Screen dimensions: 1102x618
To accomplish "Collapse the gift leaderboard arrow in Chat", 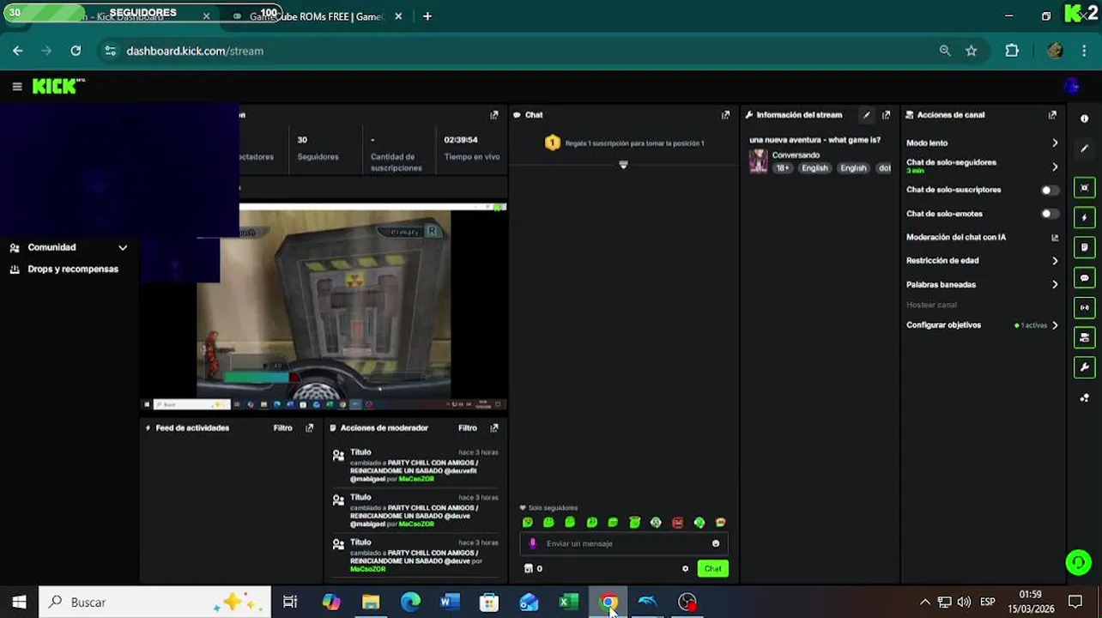I will coord(623,164).
